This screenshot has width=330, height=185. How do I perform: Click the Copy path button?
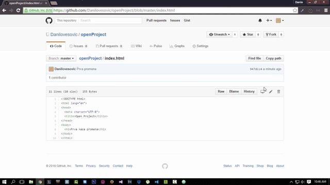pos(273,58)
